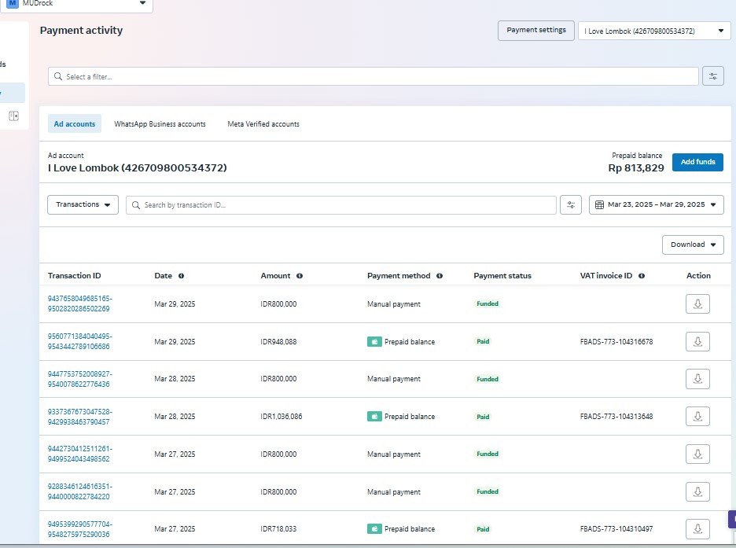Switch to Meta Verified accounts tab
Viewport: 736px width, 548px height.
pos(263,124)
